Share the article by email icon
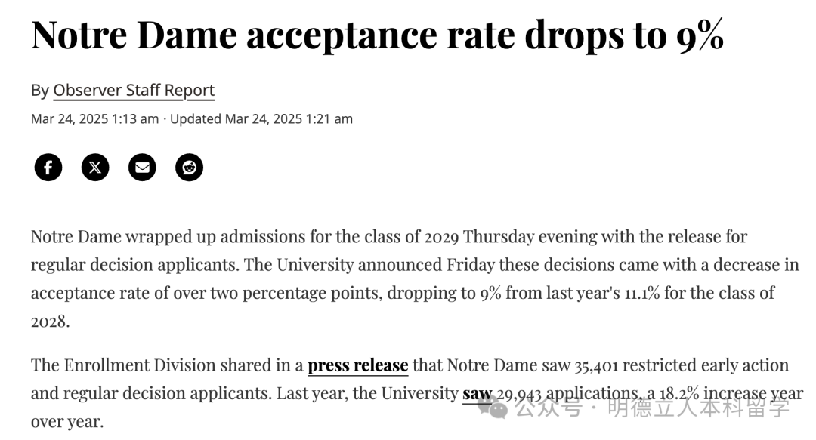The image size is (816, 440). coord(142,168)
